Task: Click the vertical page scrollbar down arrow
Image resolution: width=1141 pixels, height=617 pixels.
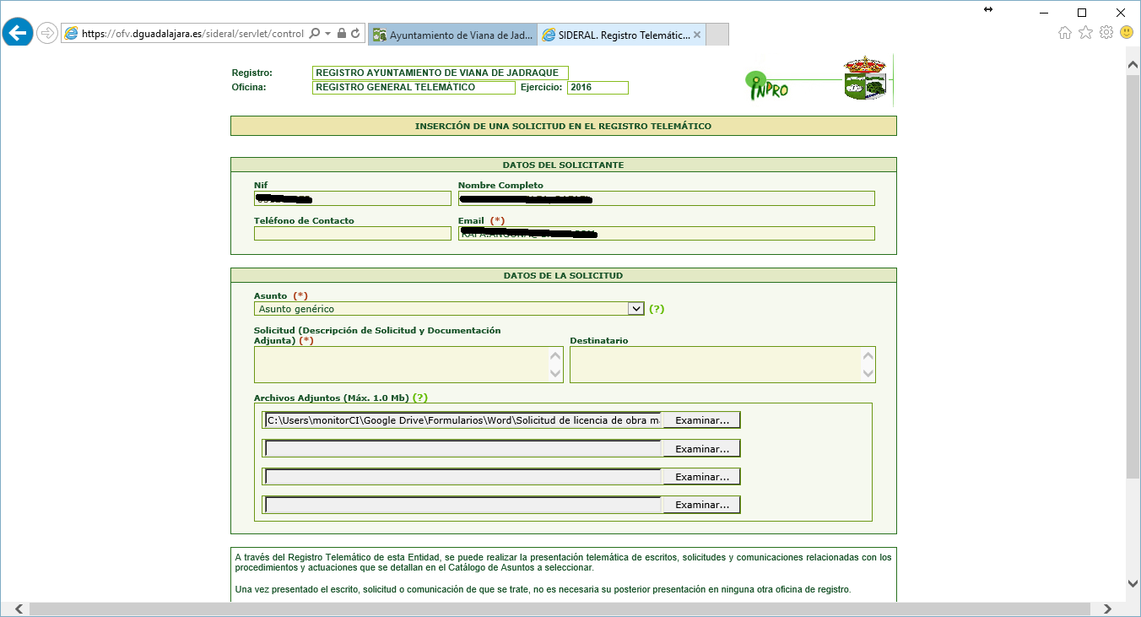Action: [1133, 583]
